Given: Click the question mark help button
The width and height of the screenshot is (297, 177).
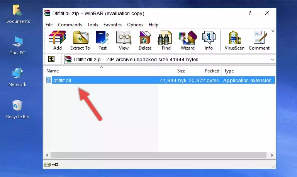Looking at the screenshot, I should coord(250,13).
